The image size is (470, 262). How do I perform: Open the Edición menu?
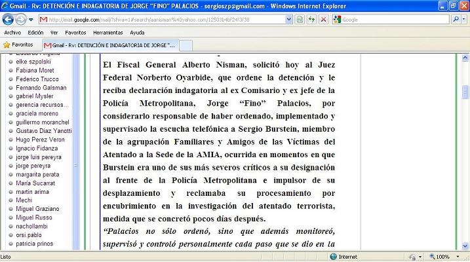[35, 33]
